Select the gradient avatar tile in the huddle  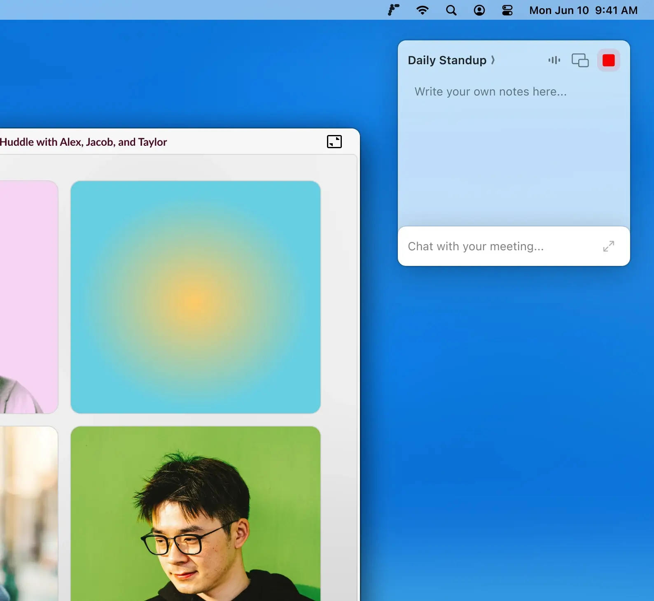coord(196,297)
